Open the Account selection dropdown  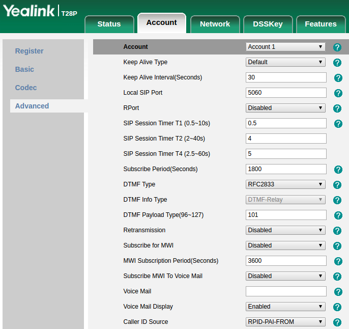coord(285,47)
